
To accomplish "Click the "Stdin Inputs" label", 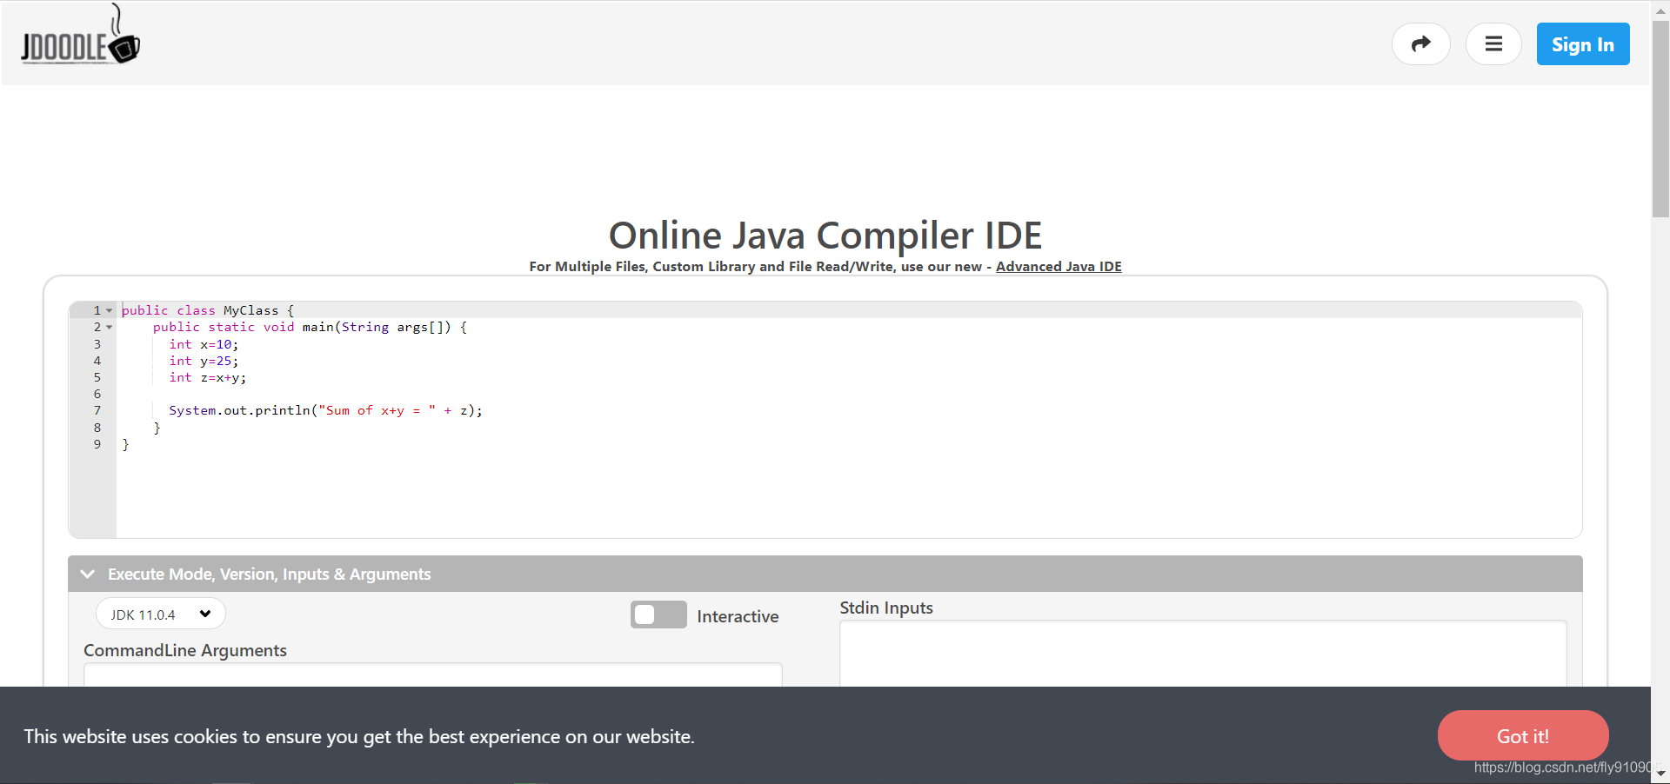I will (x=886, y=608).
